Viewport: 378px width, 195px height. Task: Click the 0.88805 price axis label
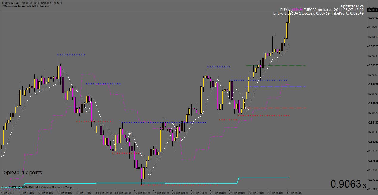coord(373,103)
